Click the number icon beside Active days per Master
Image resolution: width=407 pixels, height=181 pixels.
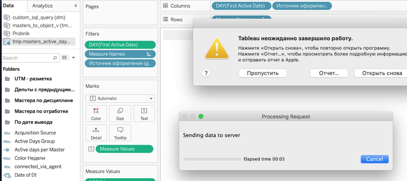7,150
